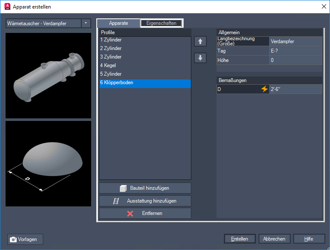
Task: Close the Apparat erstellen dialog
Action: click(x=324, y=6)
